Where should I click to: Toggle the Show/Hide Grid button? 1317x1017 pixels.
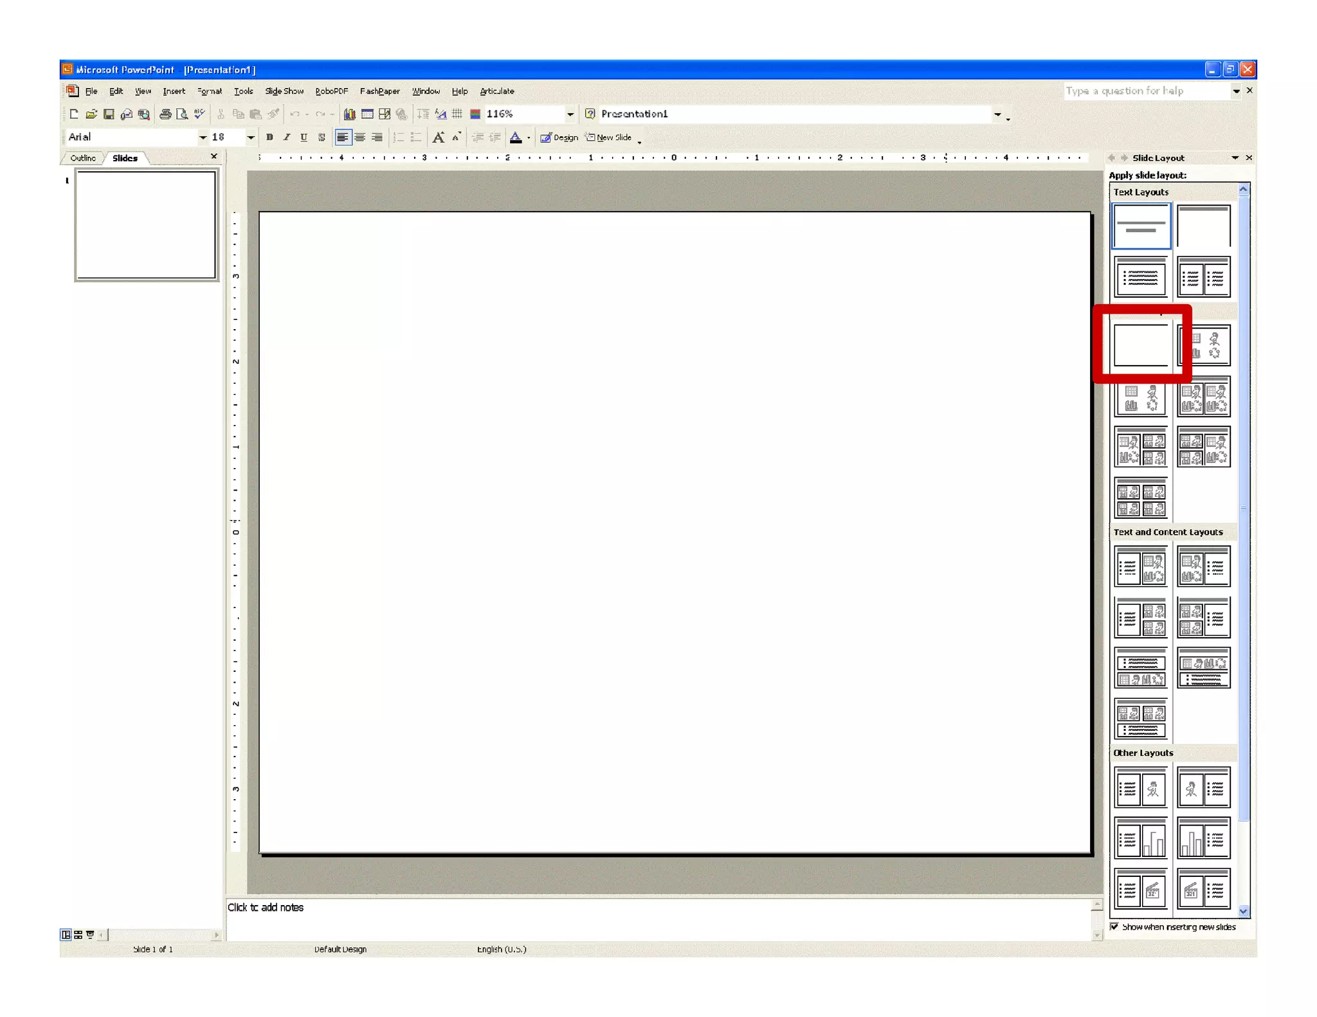[x=457, y=114]
